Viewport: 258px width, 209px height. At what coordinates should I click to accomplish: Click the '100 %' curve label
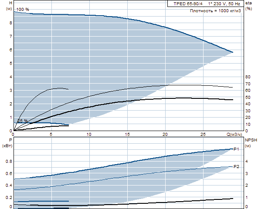click(23, 10)
